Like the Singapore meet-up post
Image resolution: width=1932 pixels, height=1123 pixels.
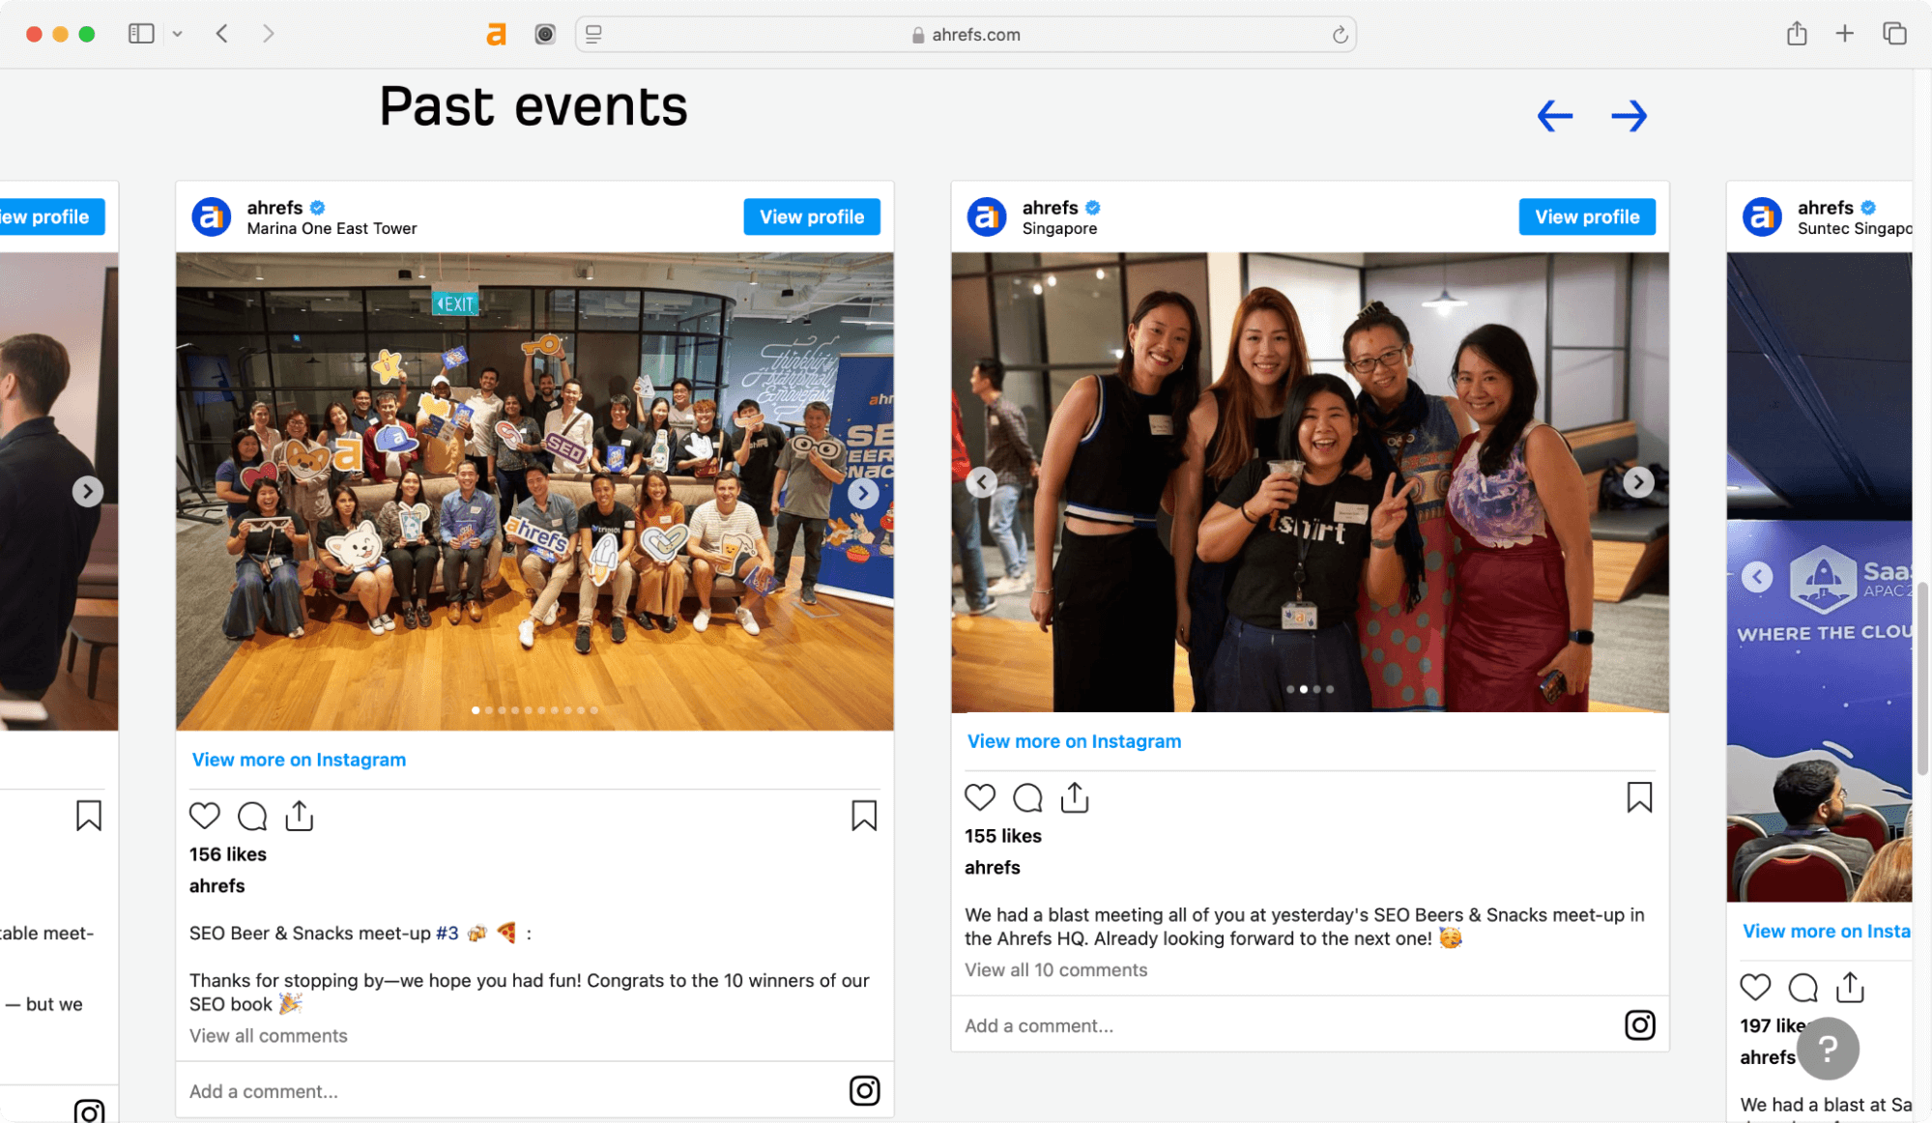(980, 797)
